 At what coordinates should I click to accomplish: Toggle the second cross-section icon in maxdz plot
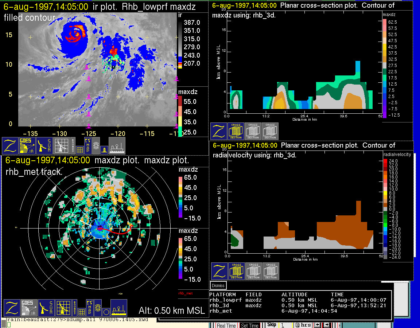[x=253, y=131]
